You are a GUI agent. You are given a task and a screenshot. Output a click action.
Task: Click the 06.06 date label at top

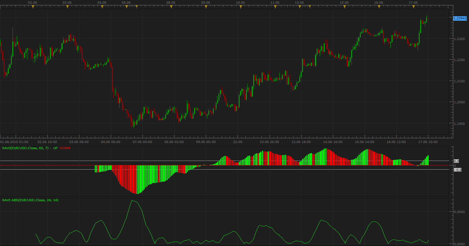tap(126, 3)
